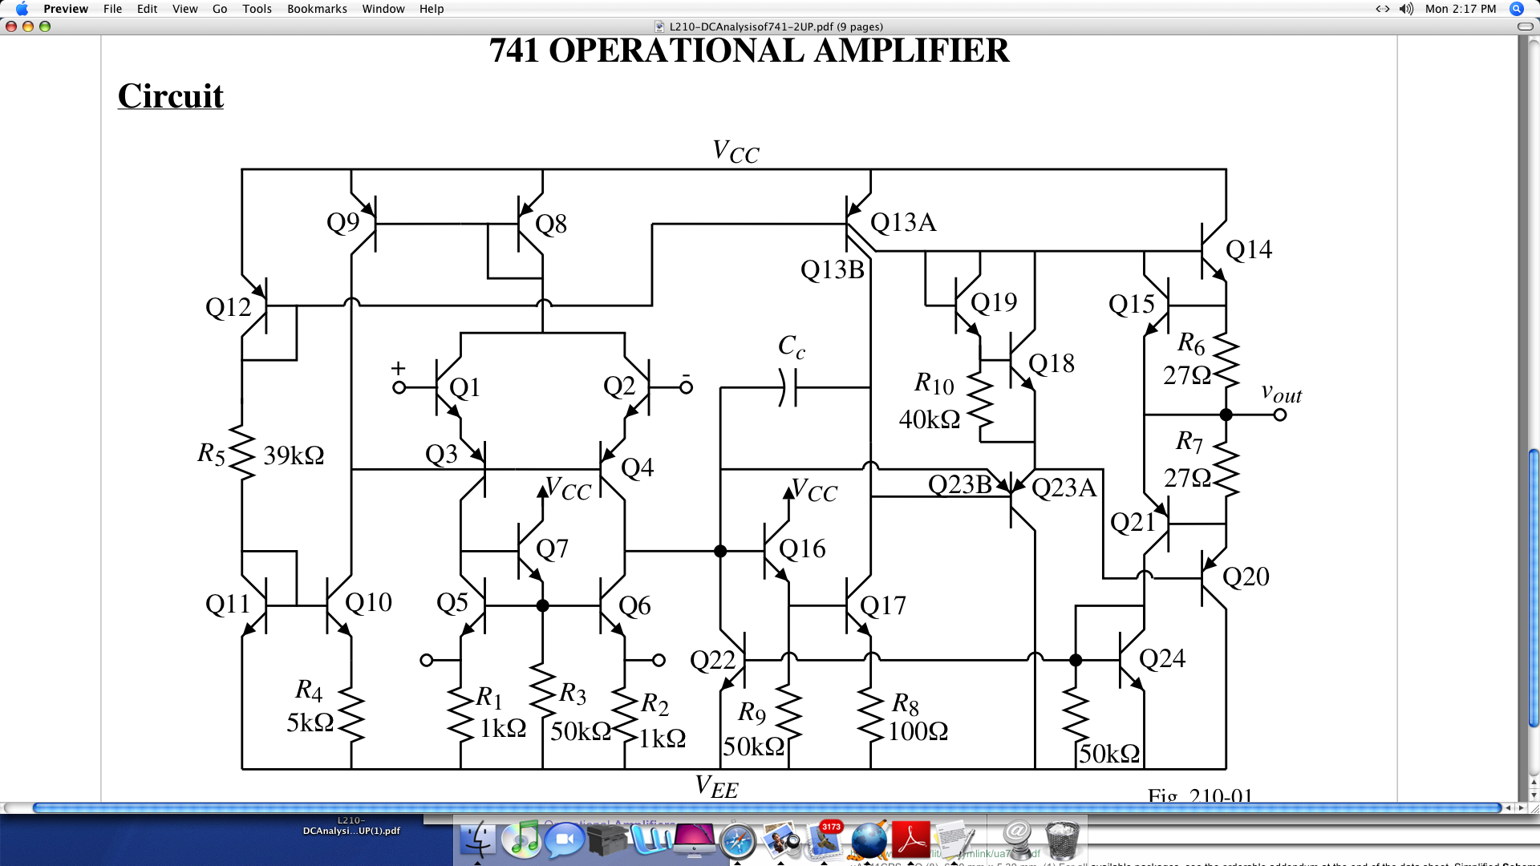
Task: Open the blue globe browser in Dock
Action: pyautogui.click(x=868, y=840)
